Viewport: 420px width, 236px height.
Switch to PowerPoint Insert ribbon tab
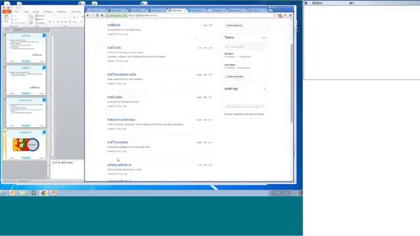coord(26,12)
